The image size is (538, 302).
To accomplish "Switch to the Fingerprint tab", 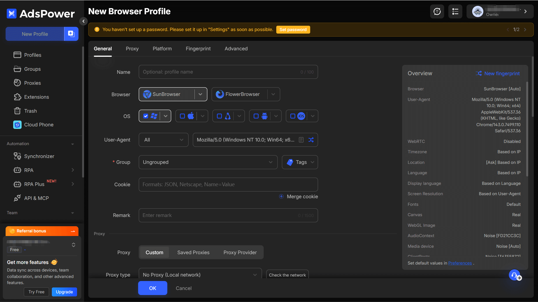I will coord(198,49).
